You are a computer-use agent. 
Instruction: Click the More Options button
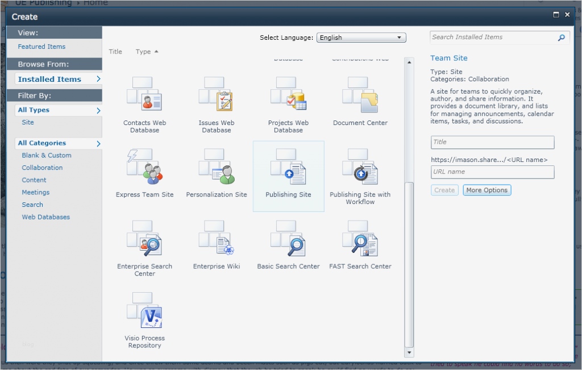pyautogui.click(x=487, y=190)
